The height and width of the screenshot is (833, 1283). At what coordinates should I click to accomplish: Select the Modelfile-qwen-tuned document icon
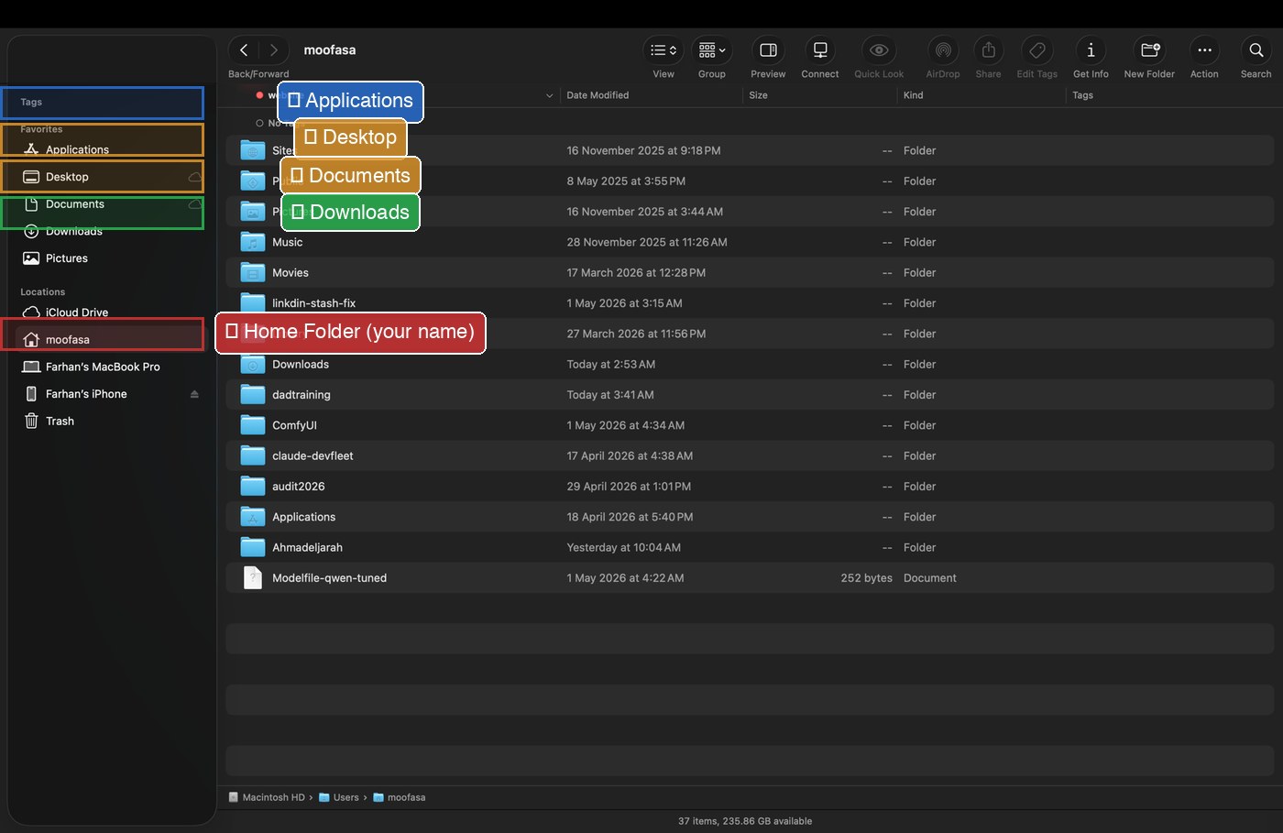point(252,578)
